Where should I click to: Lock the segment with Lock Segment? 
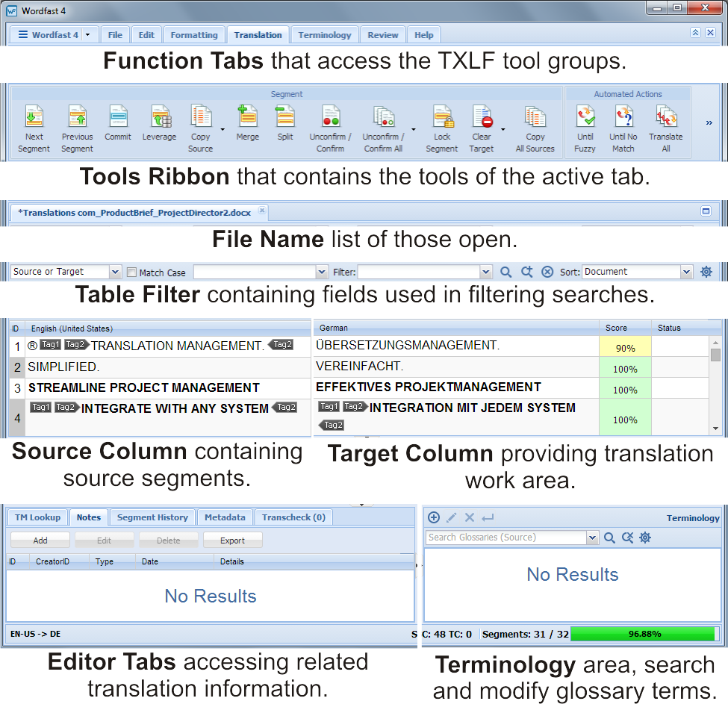coord(442,128)
